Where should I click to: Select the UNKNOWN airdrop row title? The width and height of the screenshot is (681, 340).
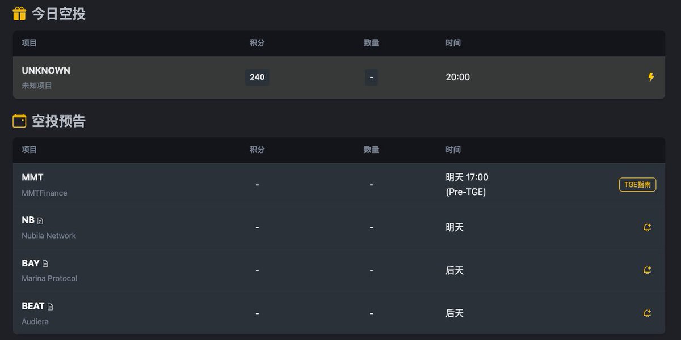click(46, 70)
